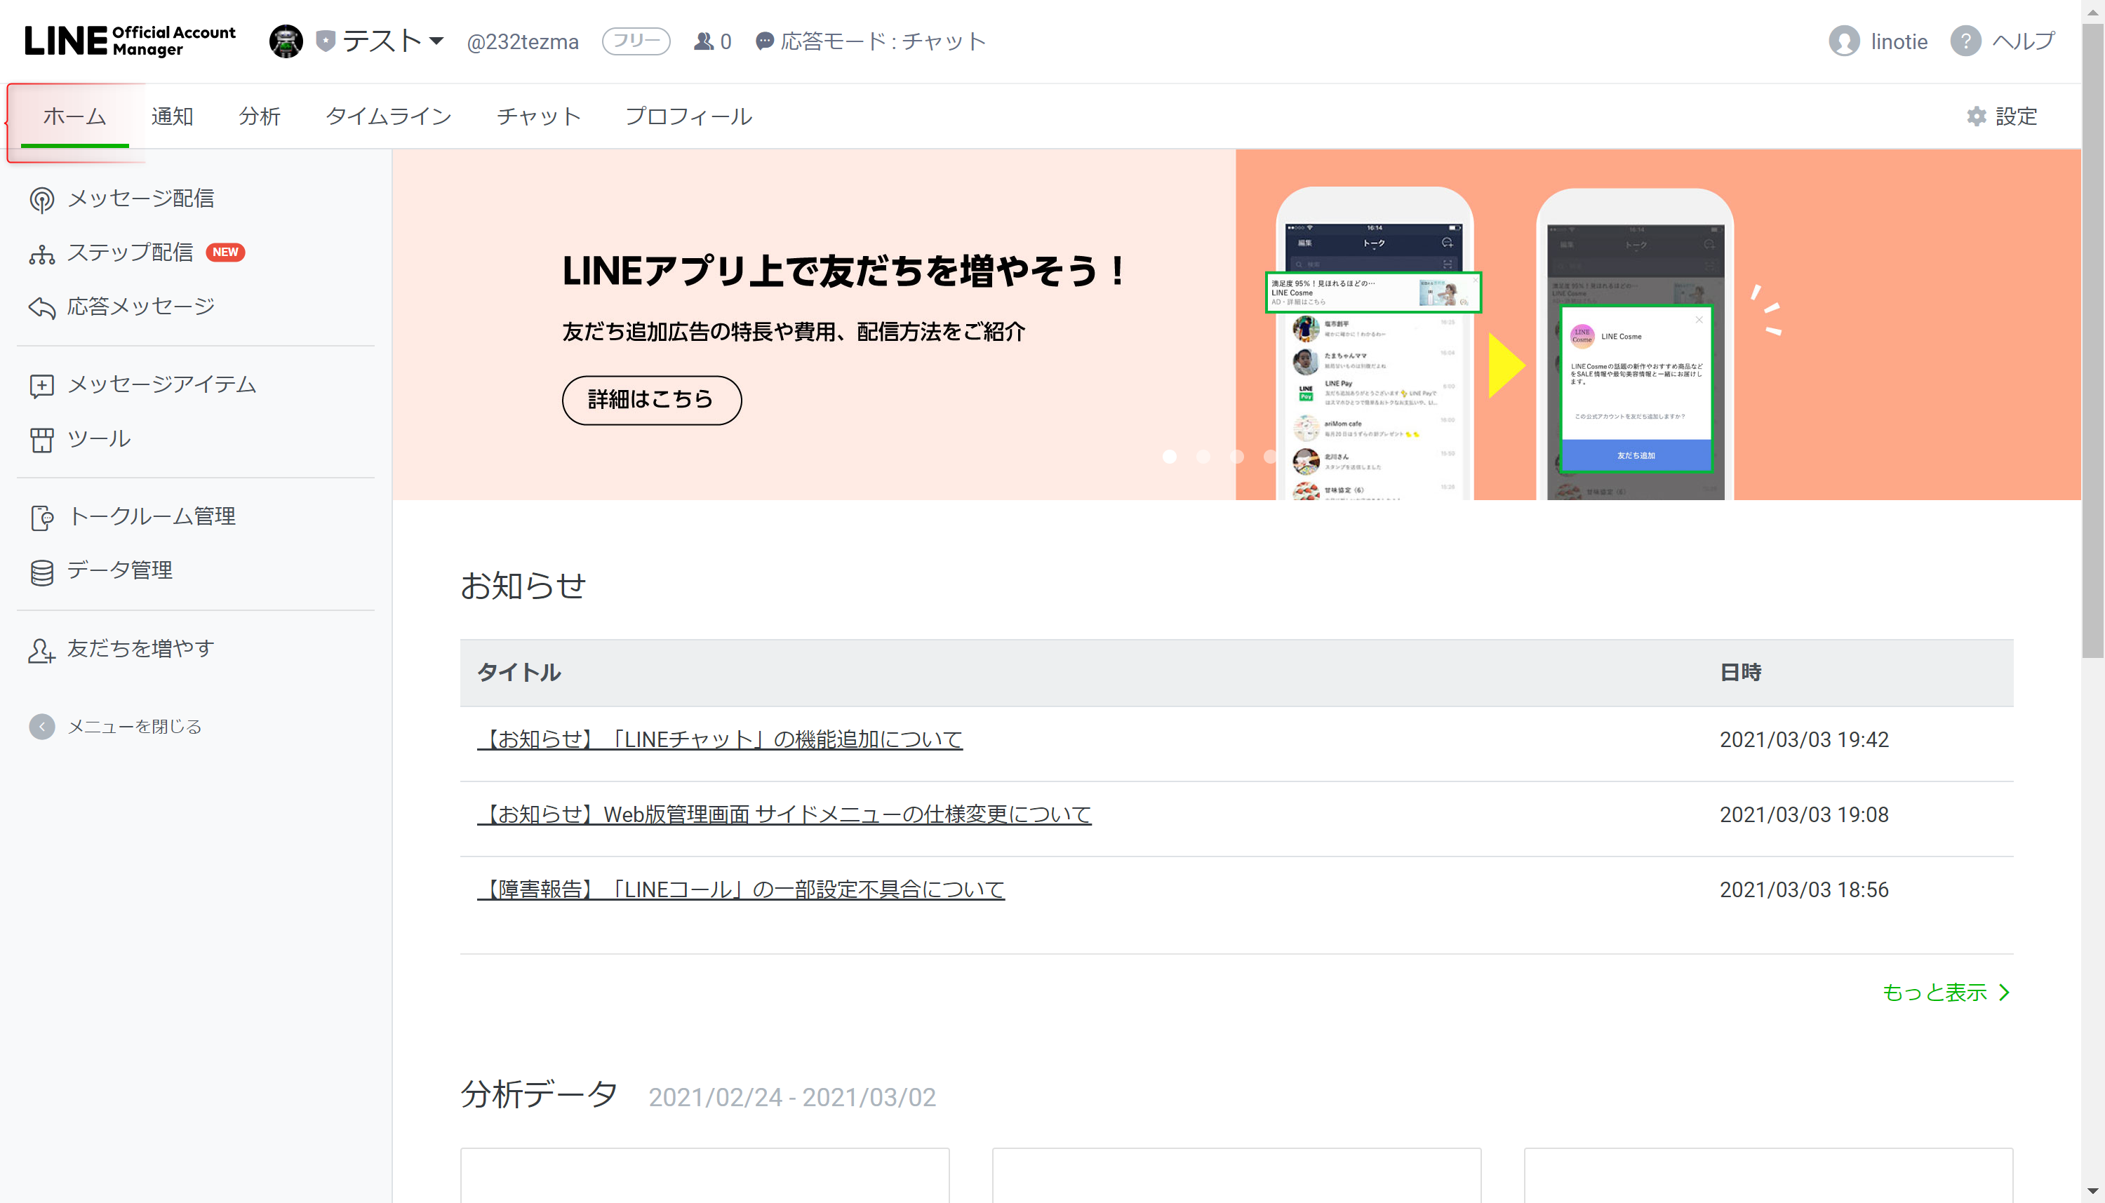The image size is (2105, 1203).
Task: Click the friends count icon showing 0
Action: 703,41
